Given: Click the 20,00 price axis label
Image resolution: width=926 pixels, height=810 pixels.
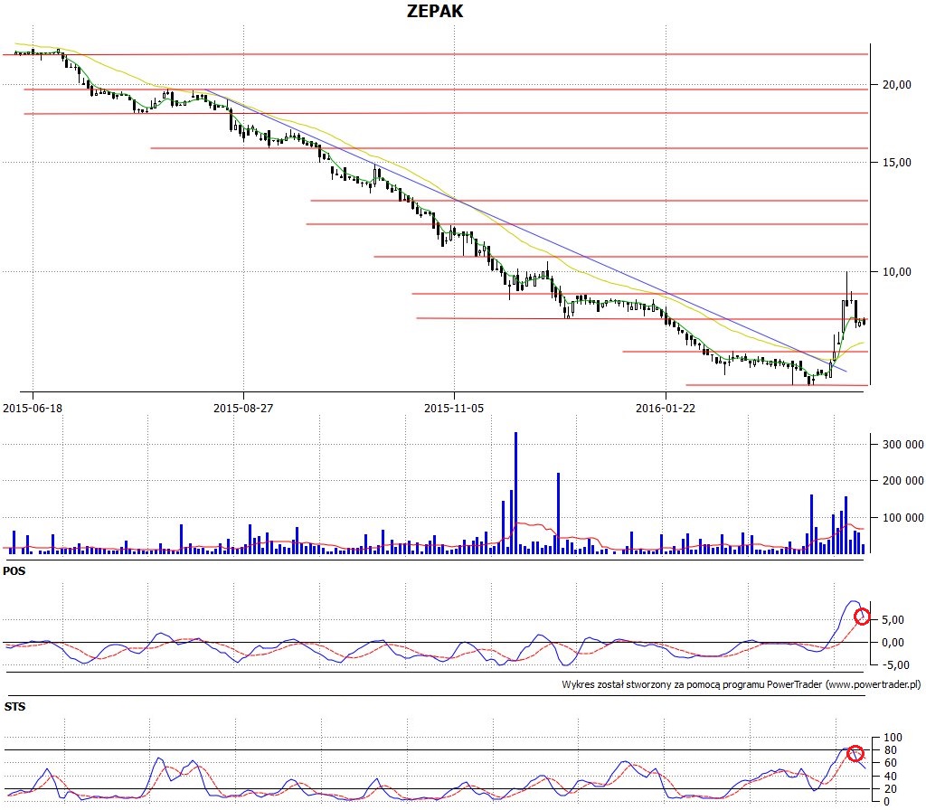Looking at the screenshot, I should 896,84.
